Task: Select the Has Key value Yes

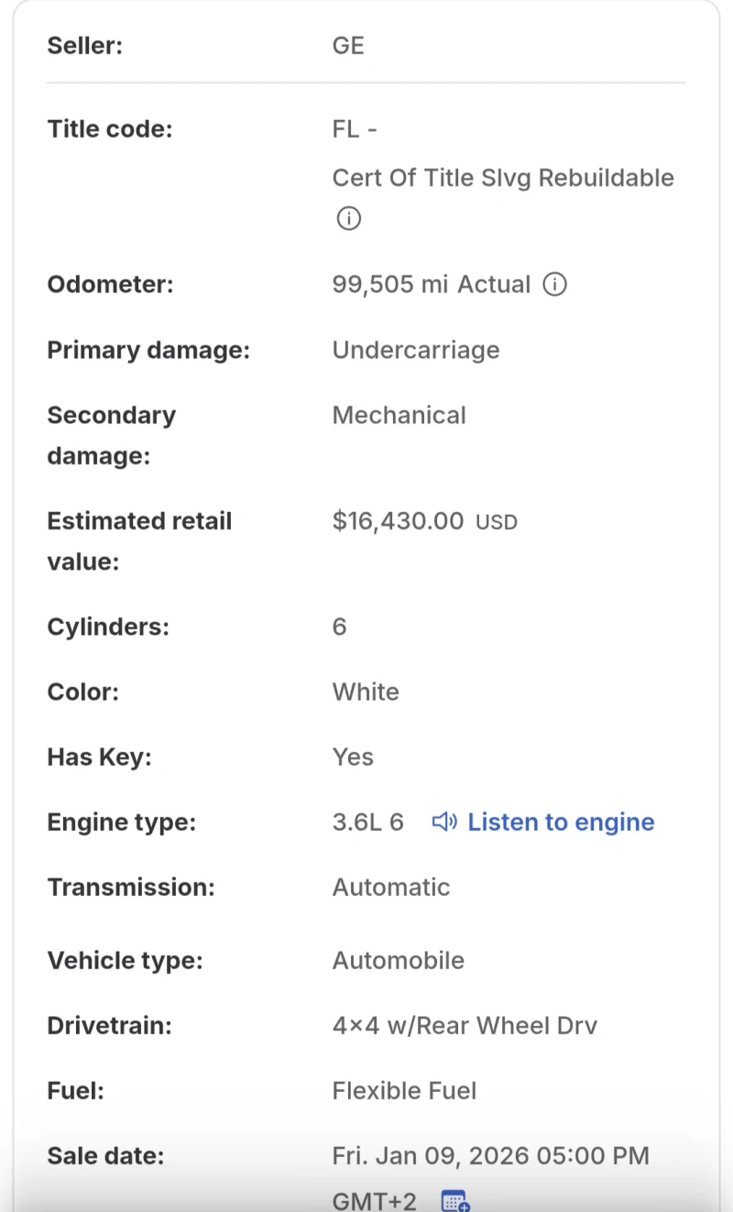Action: point(352,757)
